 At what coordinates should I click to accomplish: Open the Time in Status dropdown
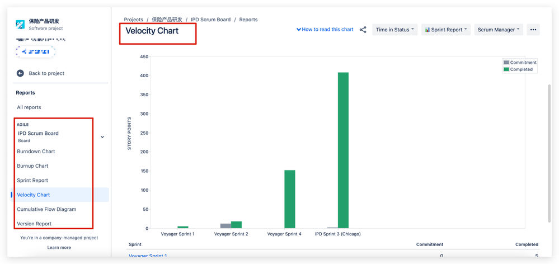[395, 30]
